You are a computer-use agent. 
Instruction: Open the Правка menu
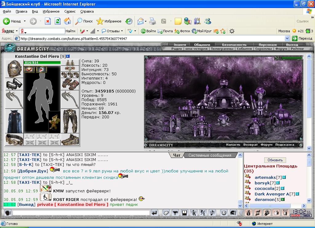[22, 11]
